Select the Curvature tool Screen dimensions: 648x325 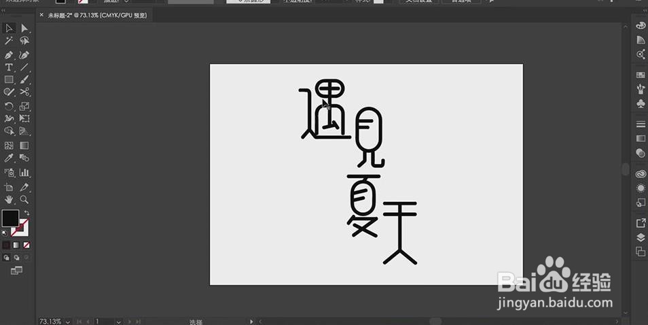coord(24,55)
